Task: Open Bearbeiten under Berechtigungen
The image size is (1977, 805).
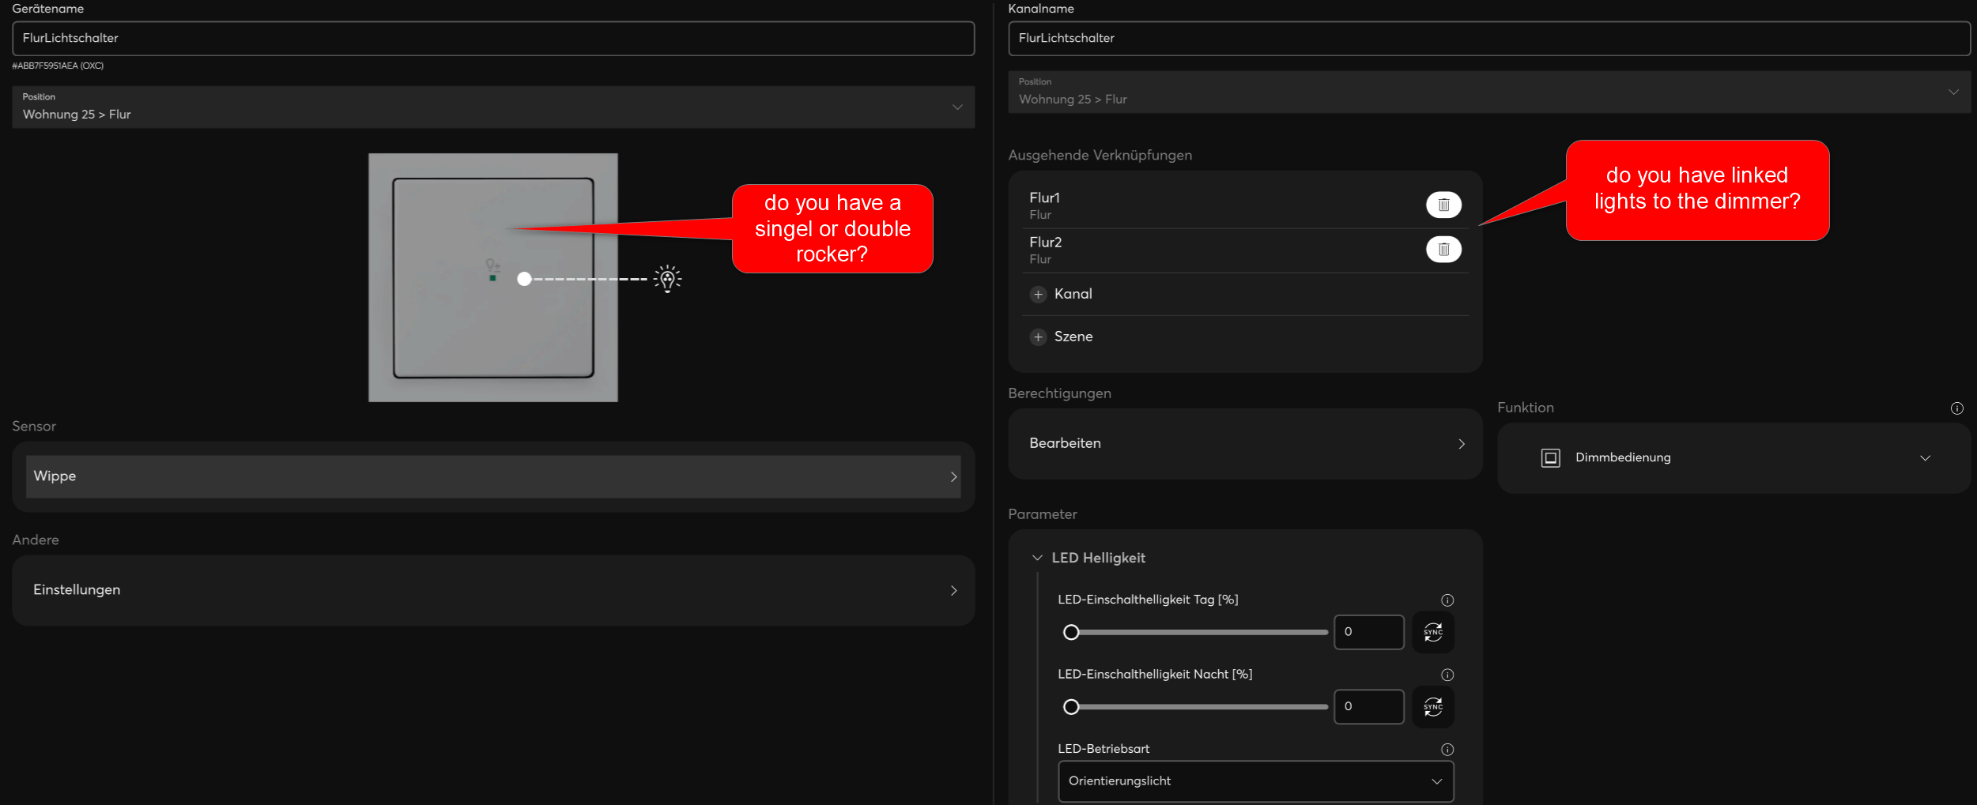Action: pos(1244,444)
